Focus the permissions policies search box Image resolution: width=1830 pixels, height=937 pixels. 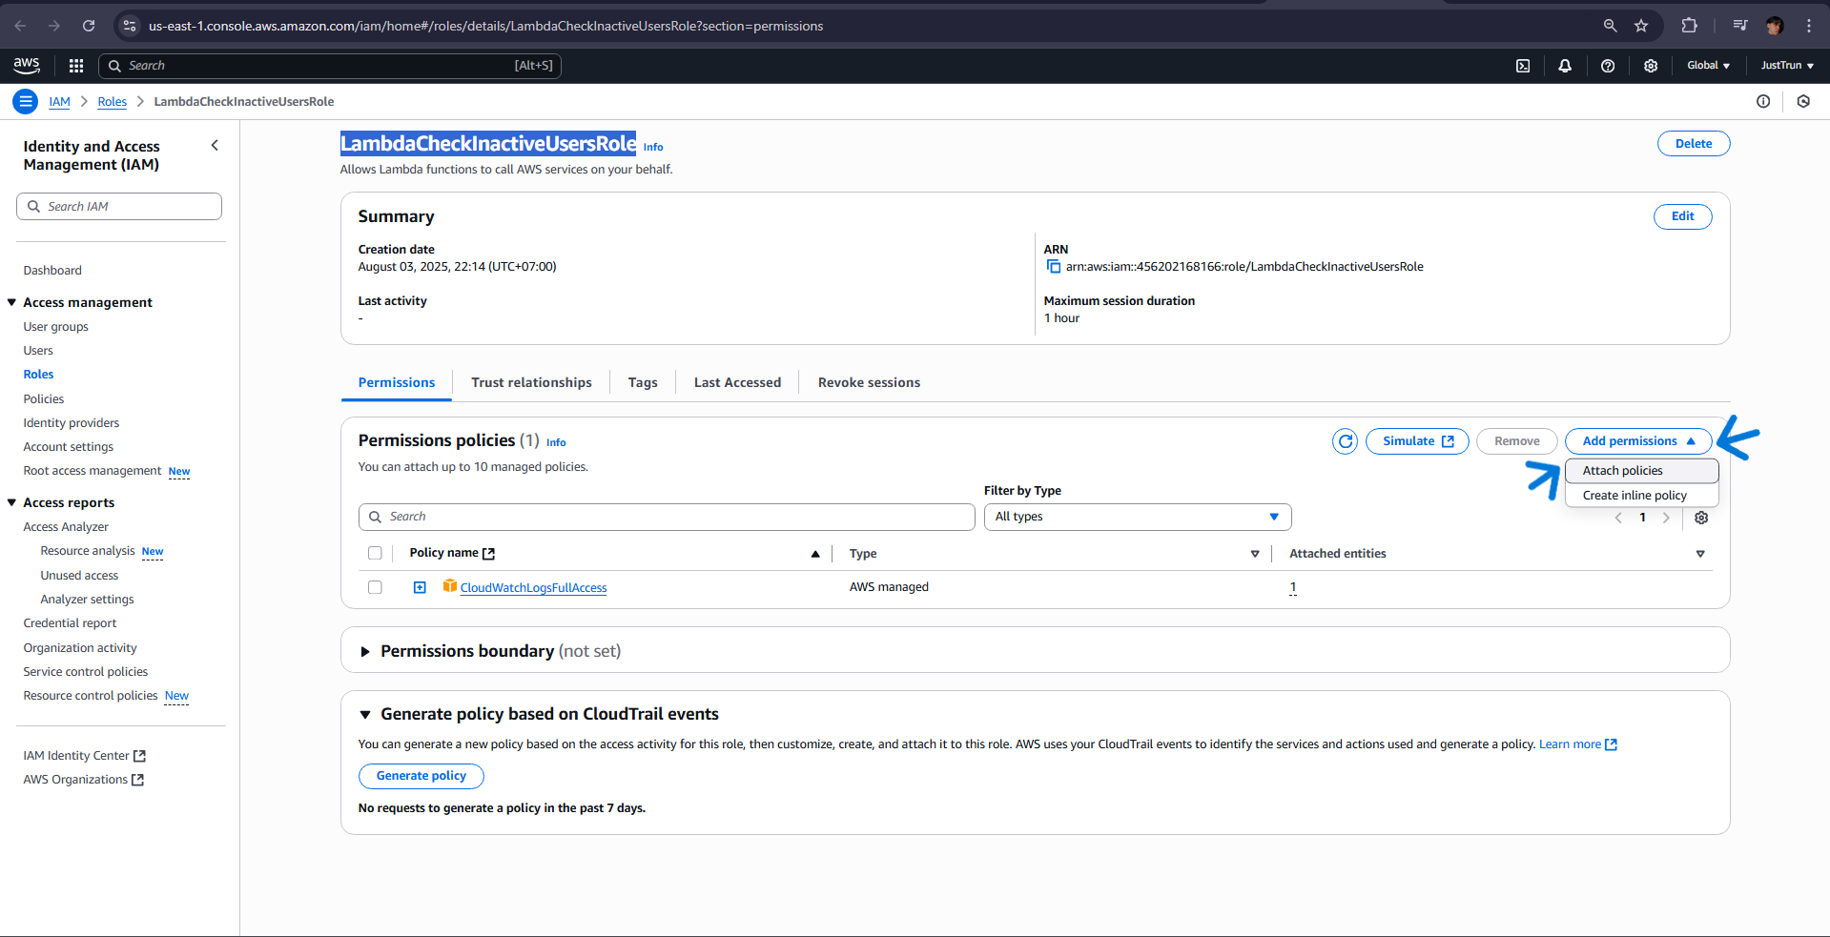coord(667,517)
